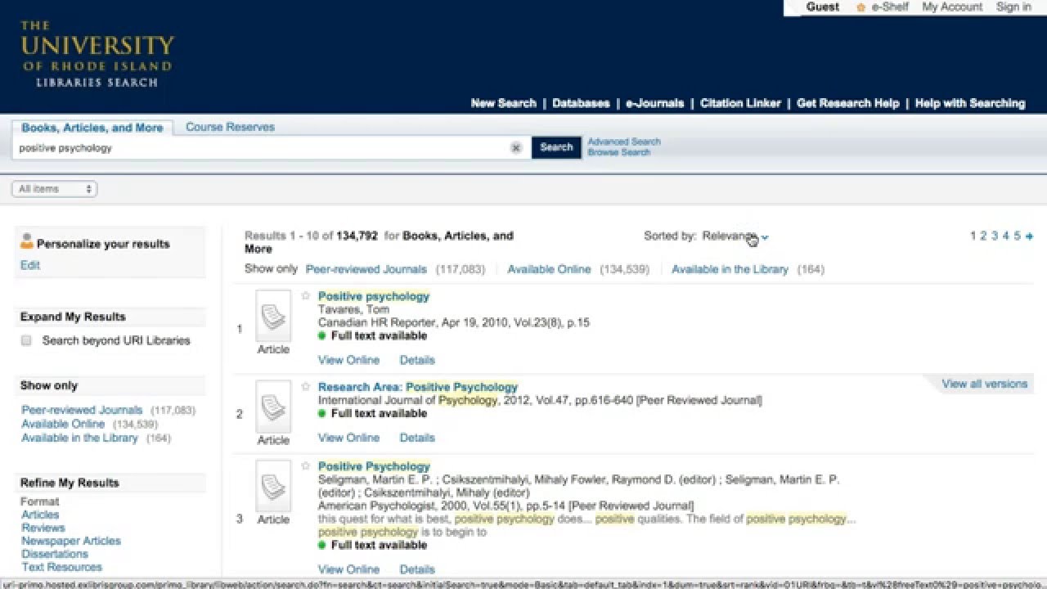
Task: Click Details for result 3
Action: 417,569
